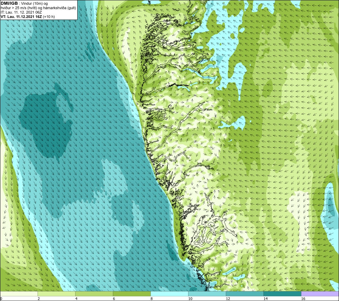
Task: Click the valid time "VT: Lau. 11.12.2021 16Z (+10 h)"
Action: (28, 17)
